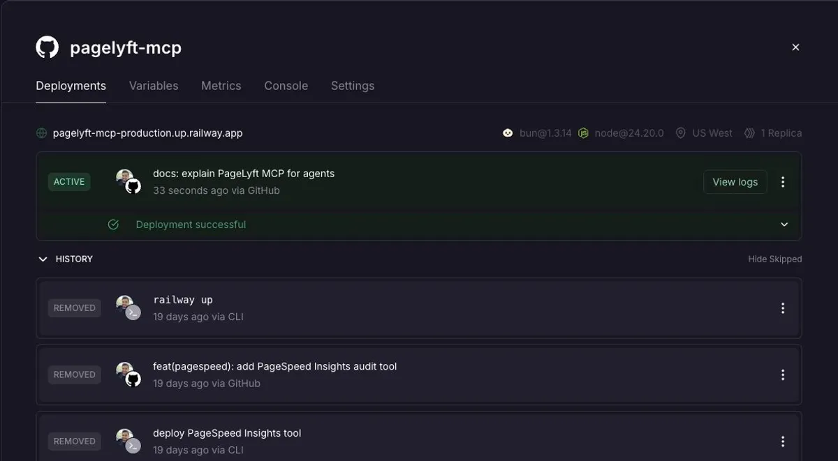Toggle Hide Skipped deployments
This screenshot has height=461, width=838.
774,259
